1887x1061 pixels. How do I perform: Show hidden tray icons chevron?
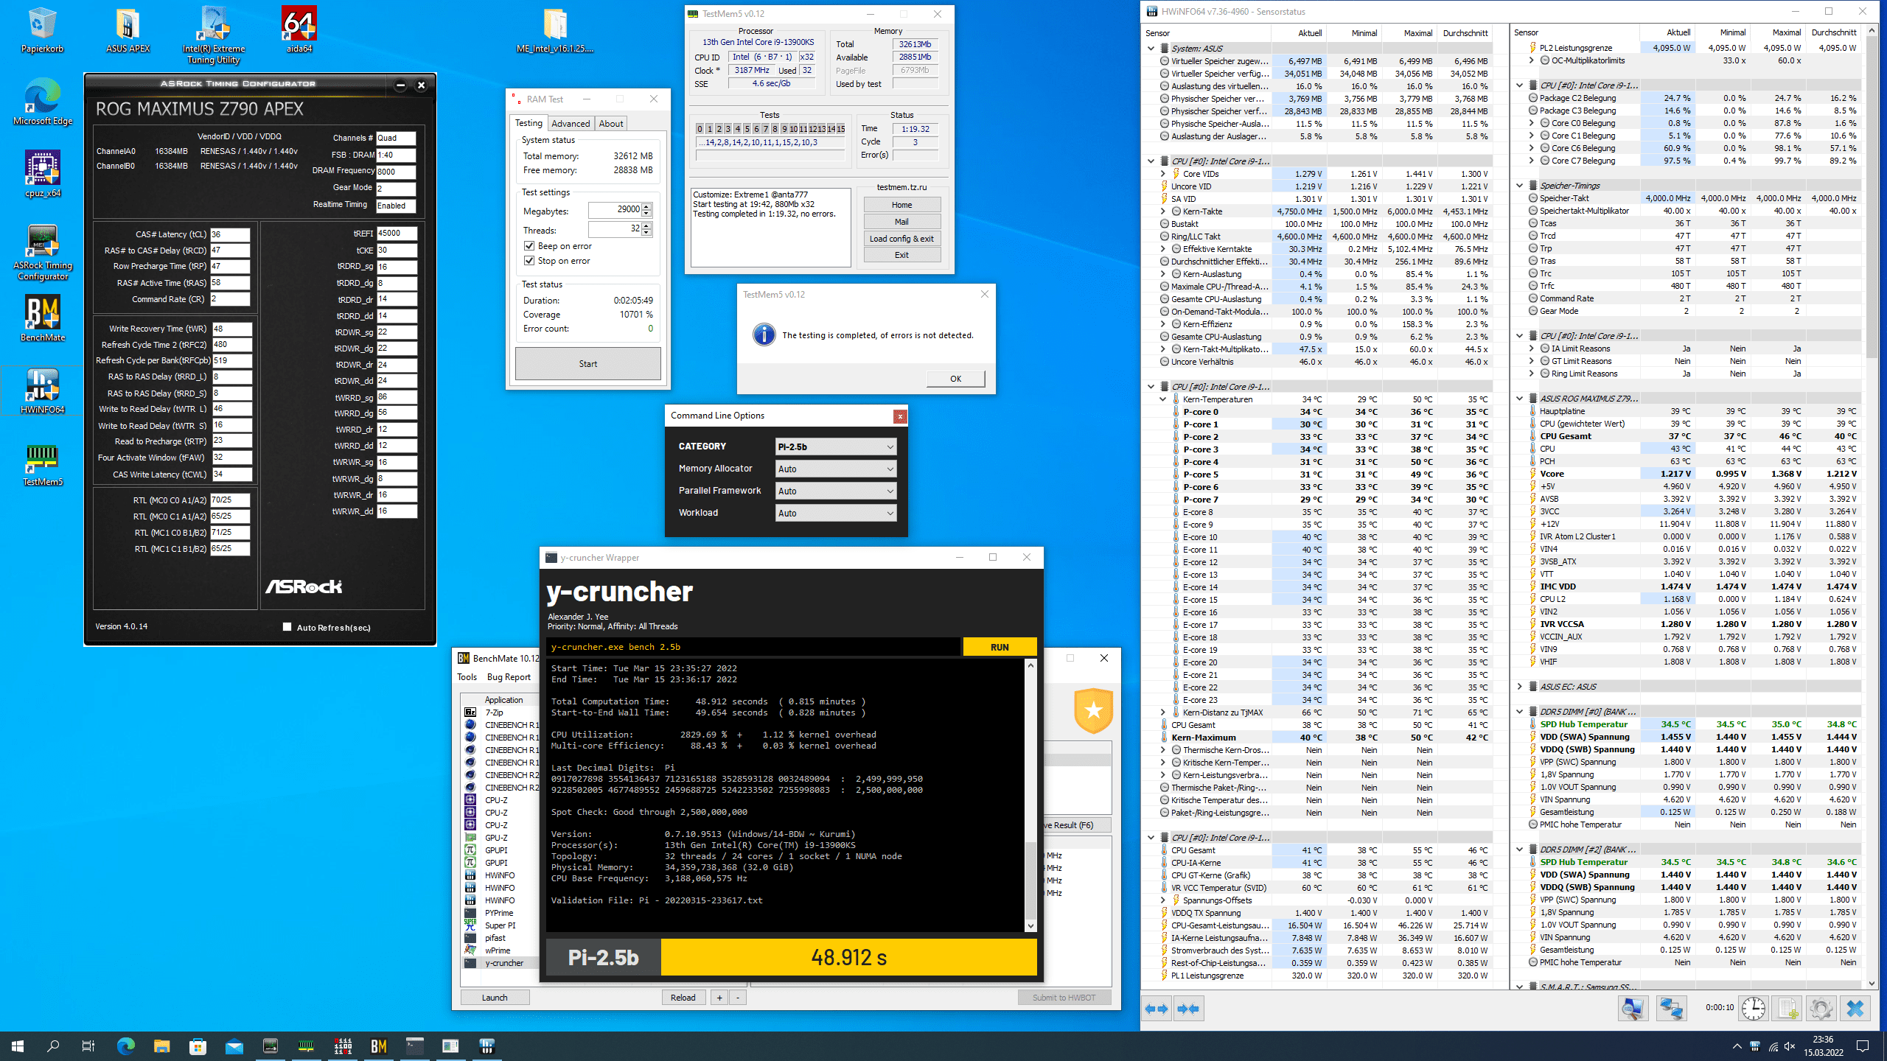1737,1046
